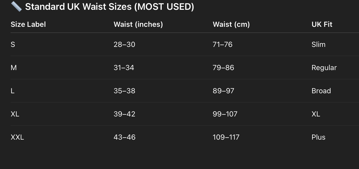This screenshot has width=359, height=169.
Task: Click the Broad fit cell
Action: 321,91
